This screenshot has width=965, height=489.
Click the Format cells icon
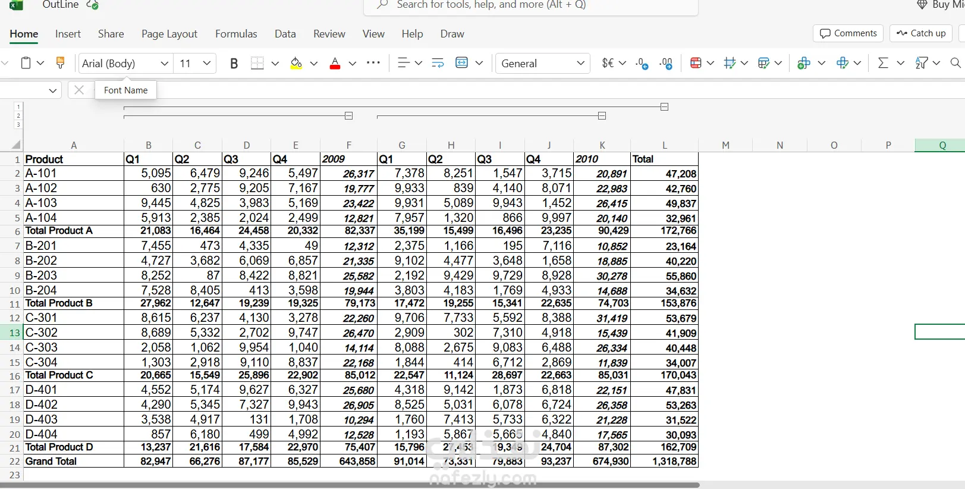point(842,63)
